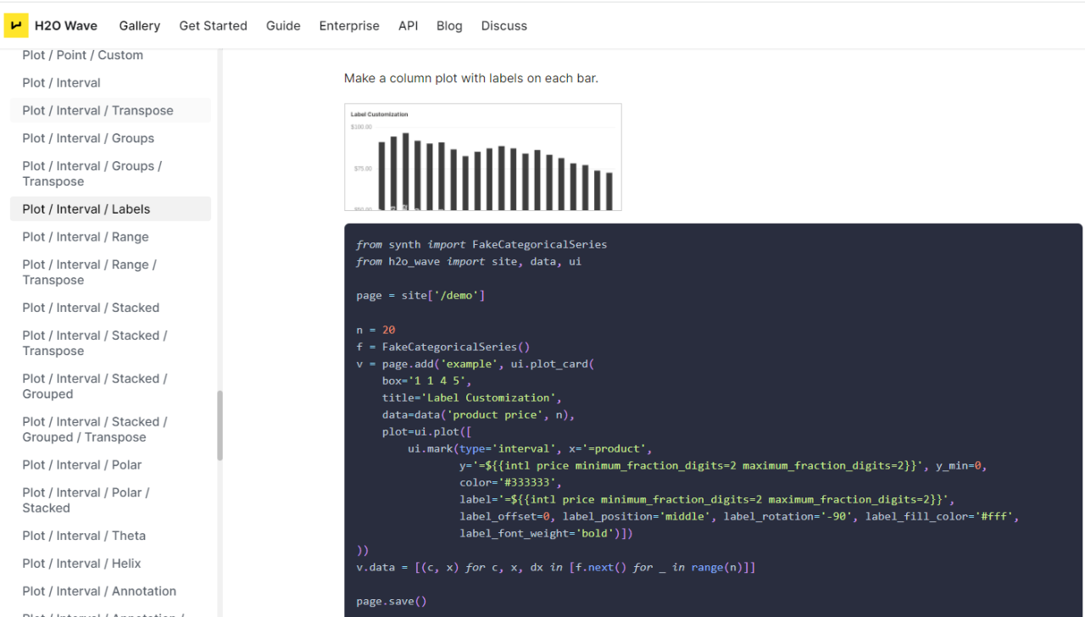
Task: Click the H2O Wave logo icon
Action: 16,25
